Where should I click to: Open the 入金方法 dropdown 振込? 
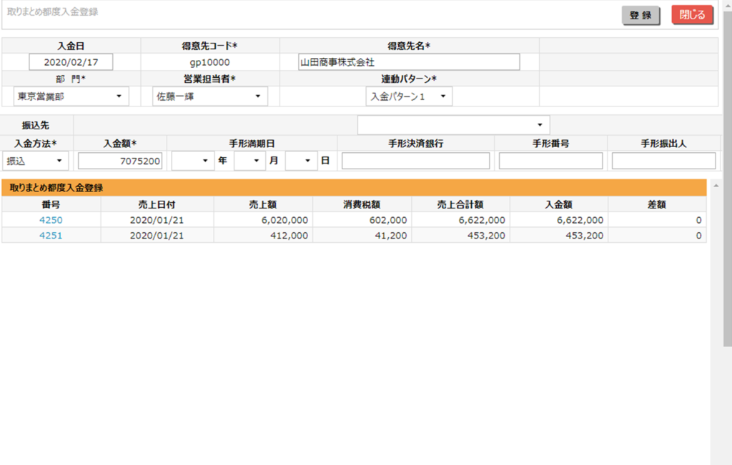(x=36, y=161)
